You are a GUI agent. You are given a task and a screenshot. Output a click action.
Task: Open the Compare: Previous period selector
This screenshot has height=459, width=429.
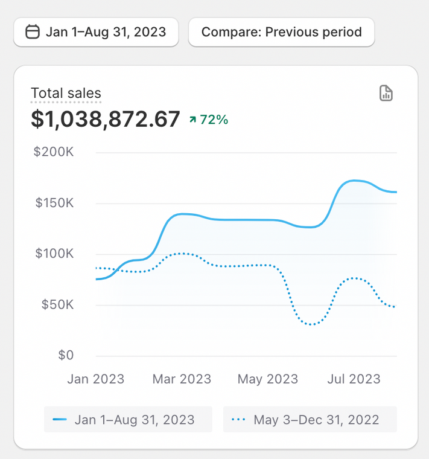coord(281,32)
